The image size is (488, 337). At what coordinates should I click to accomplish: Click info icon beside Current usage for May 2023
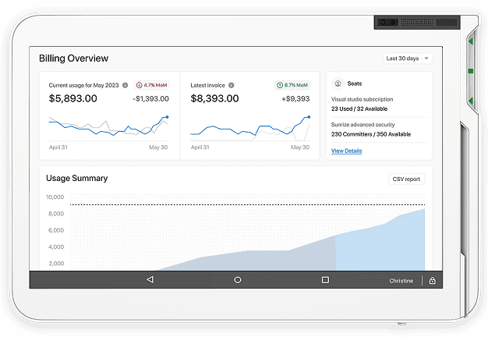tap(125, 85)
